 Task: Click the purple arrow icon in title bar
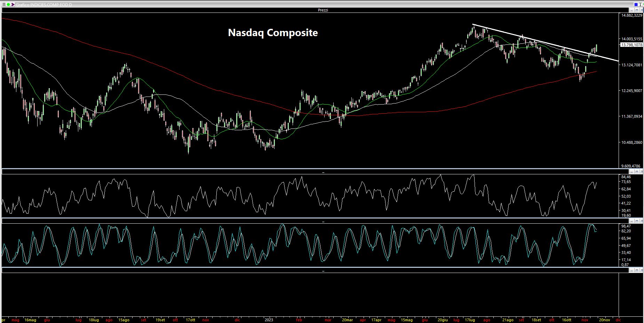13,5
